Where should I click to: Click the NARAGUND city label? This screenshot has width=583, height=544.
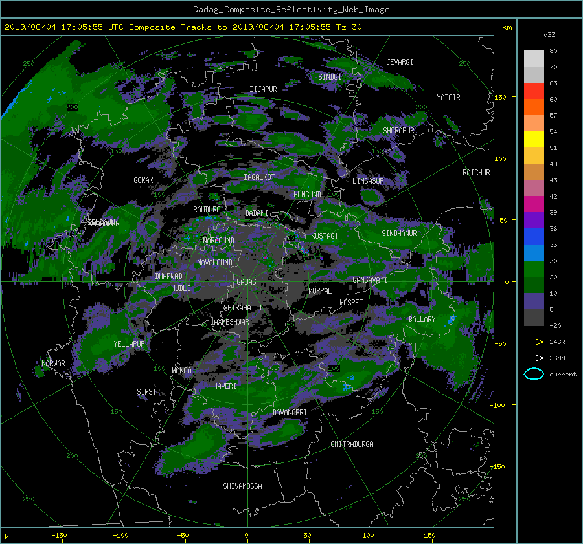(219, 241)
